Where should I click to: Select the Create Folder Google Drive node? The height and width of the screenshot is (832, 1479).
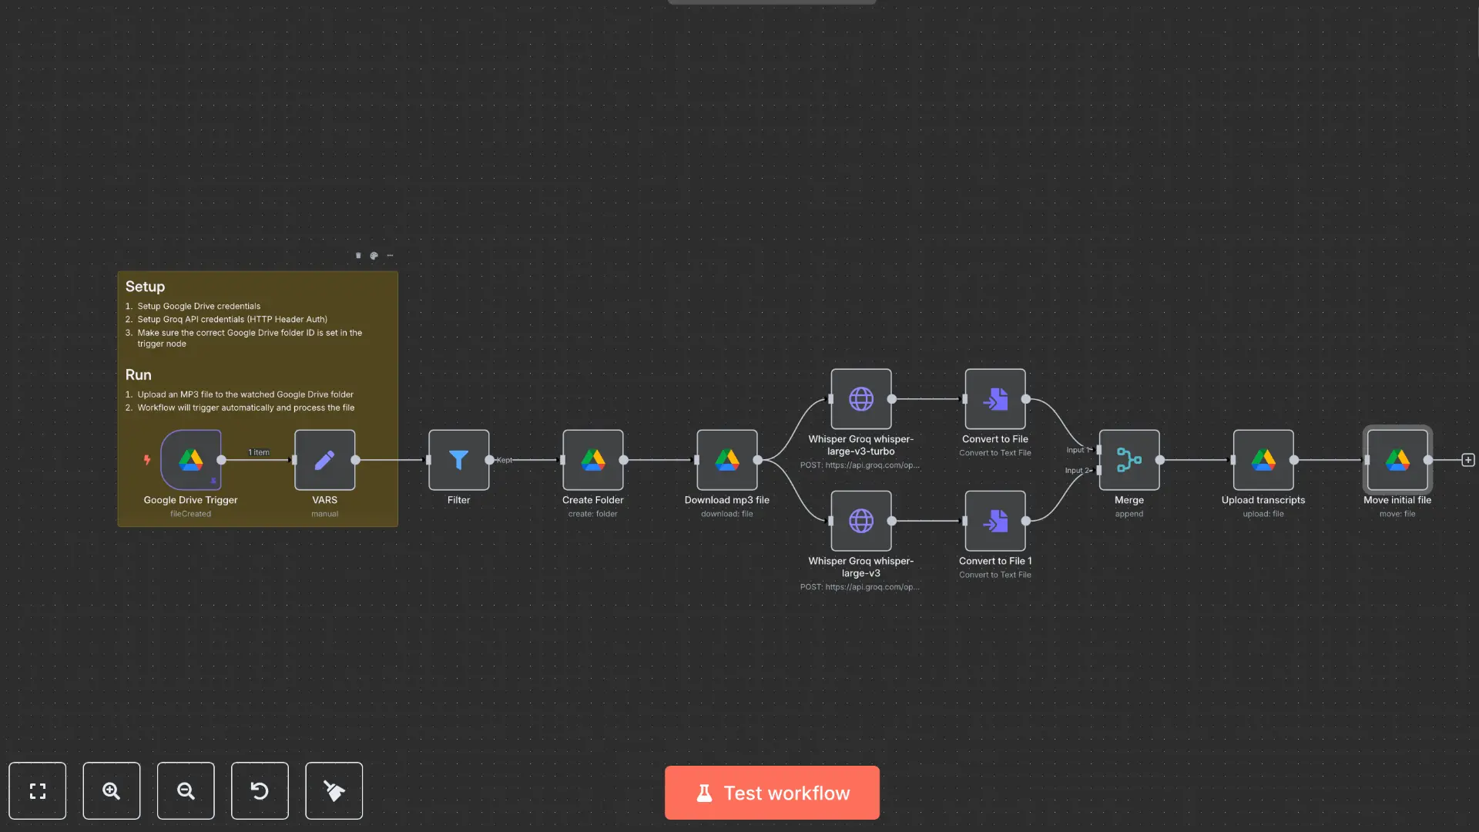click(592, 460)
